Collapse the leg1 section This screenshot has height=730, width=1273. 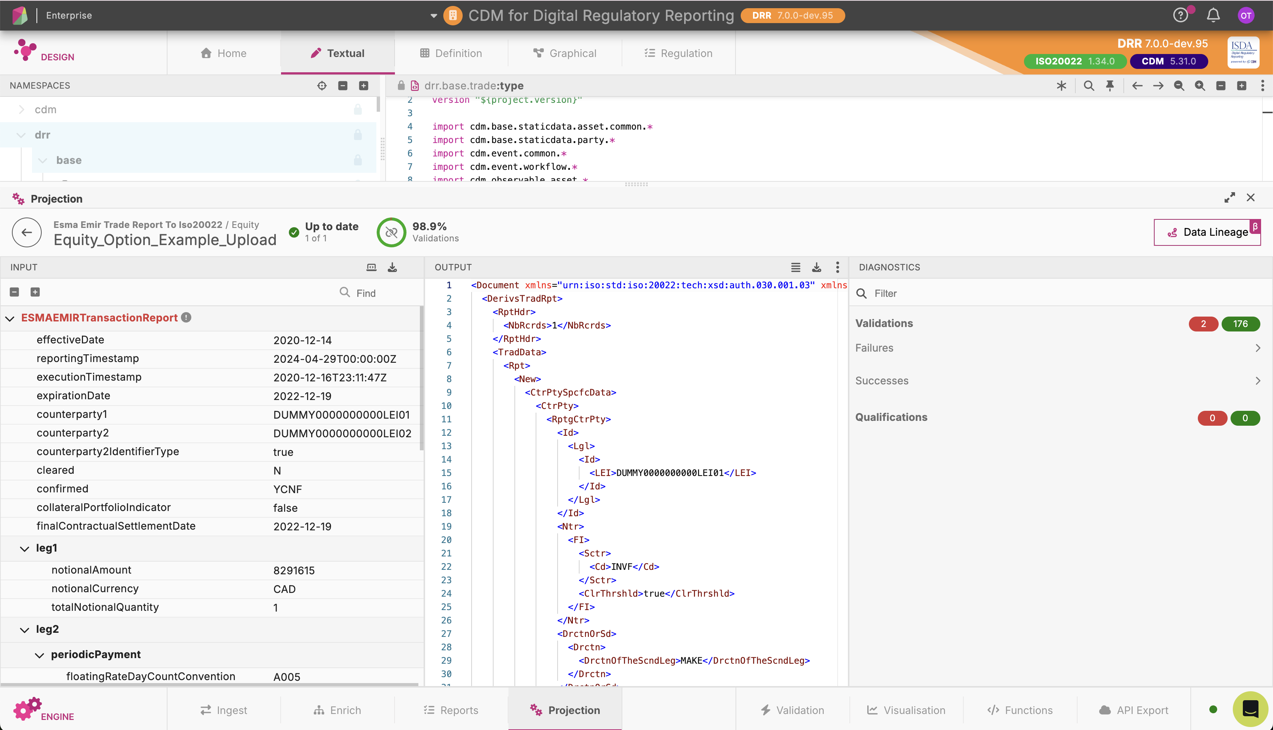[25, 549]
